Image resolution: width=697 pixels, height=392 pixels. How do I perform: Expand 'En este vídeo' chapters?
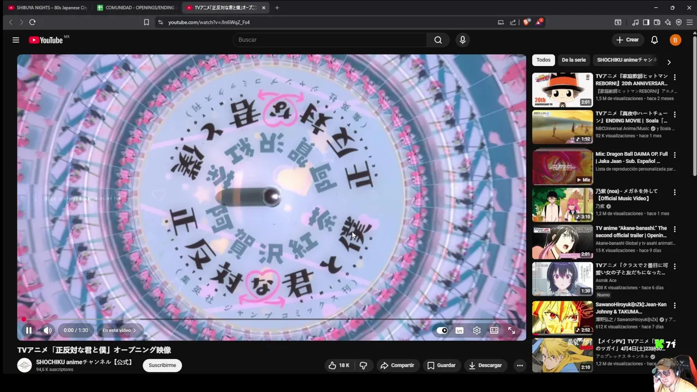(119, 330)
